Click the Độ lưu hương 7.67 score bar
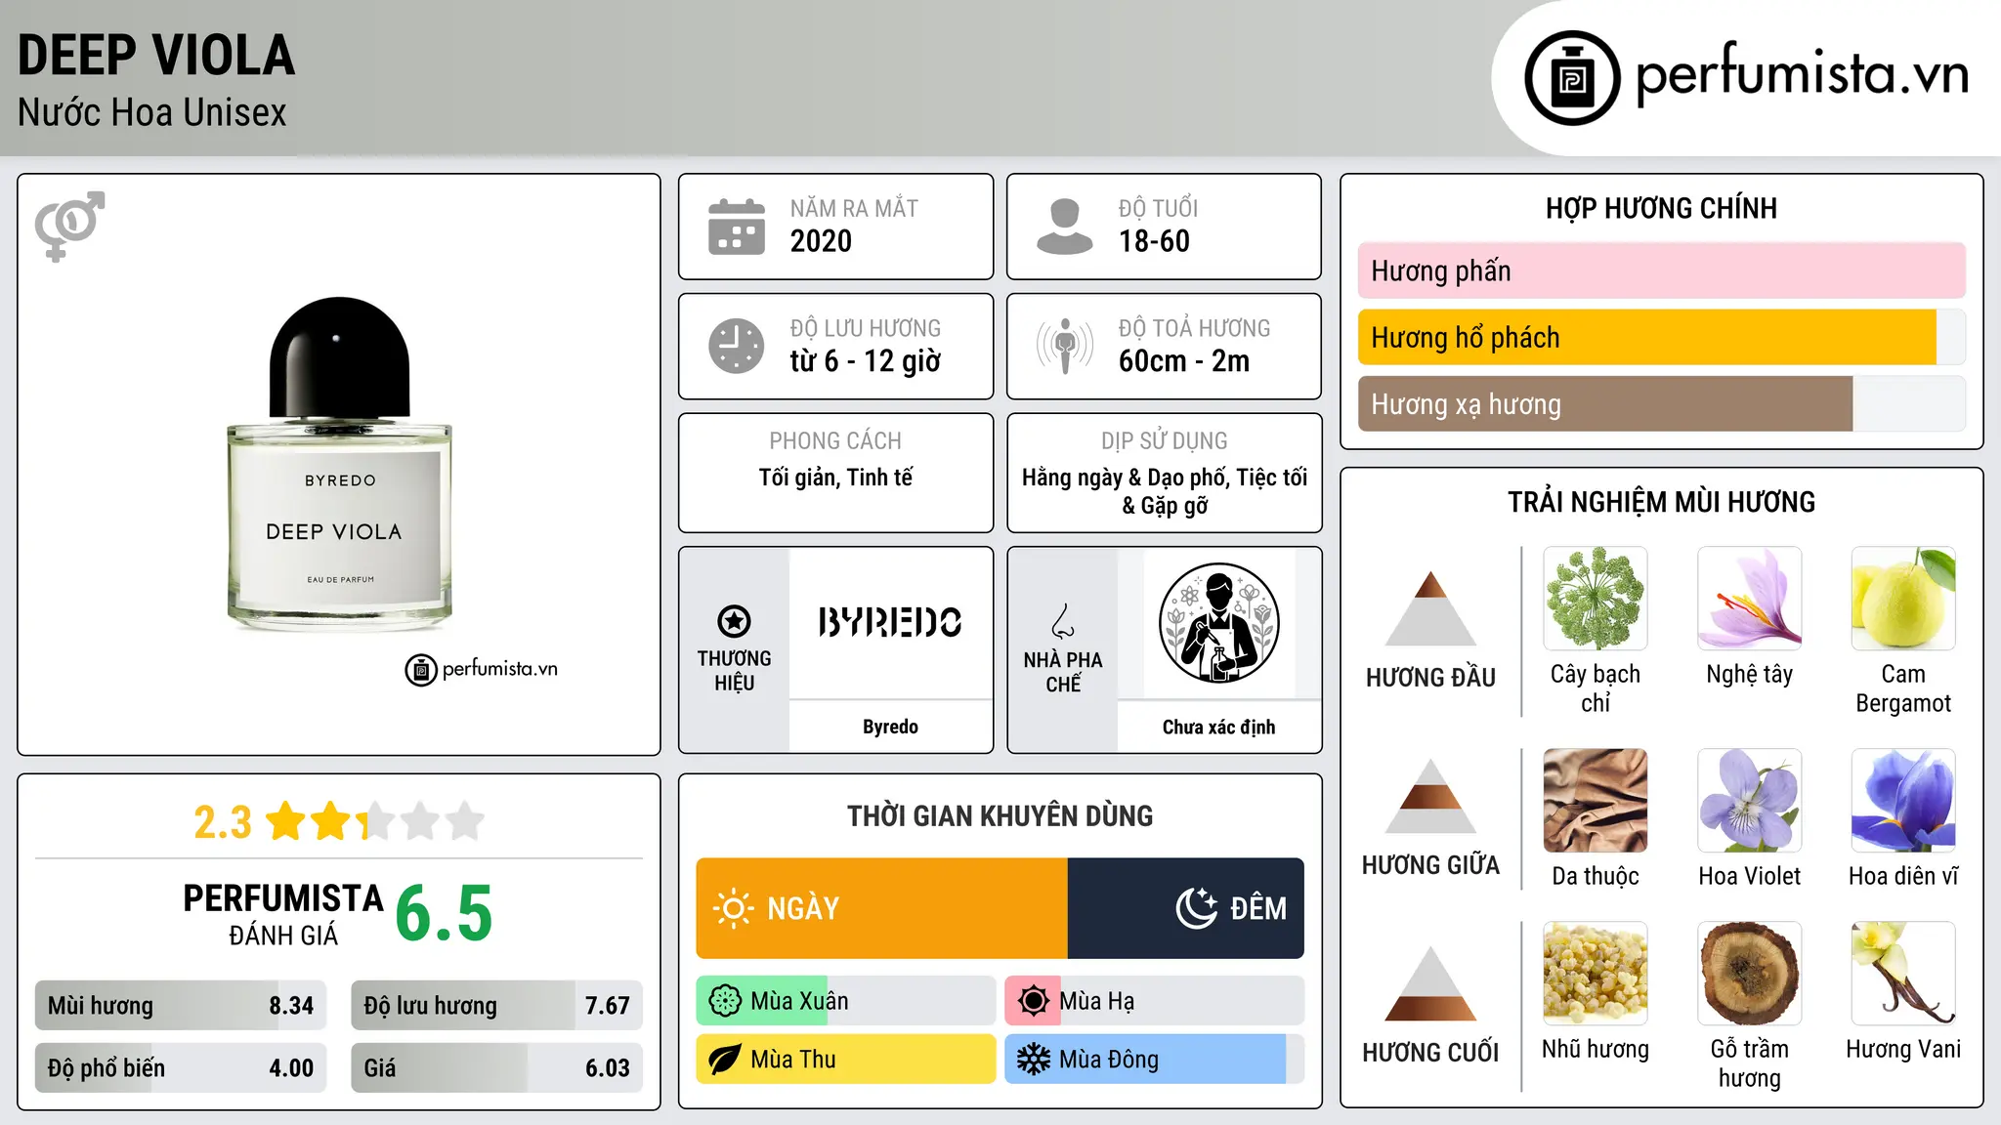 click(496, 1005)
